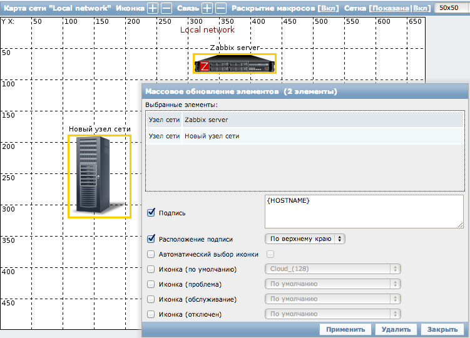Click the Применить button
The image size is (470, 338).
345,329
